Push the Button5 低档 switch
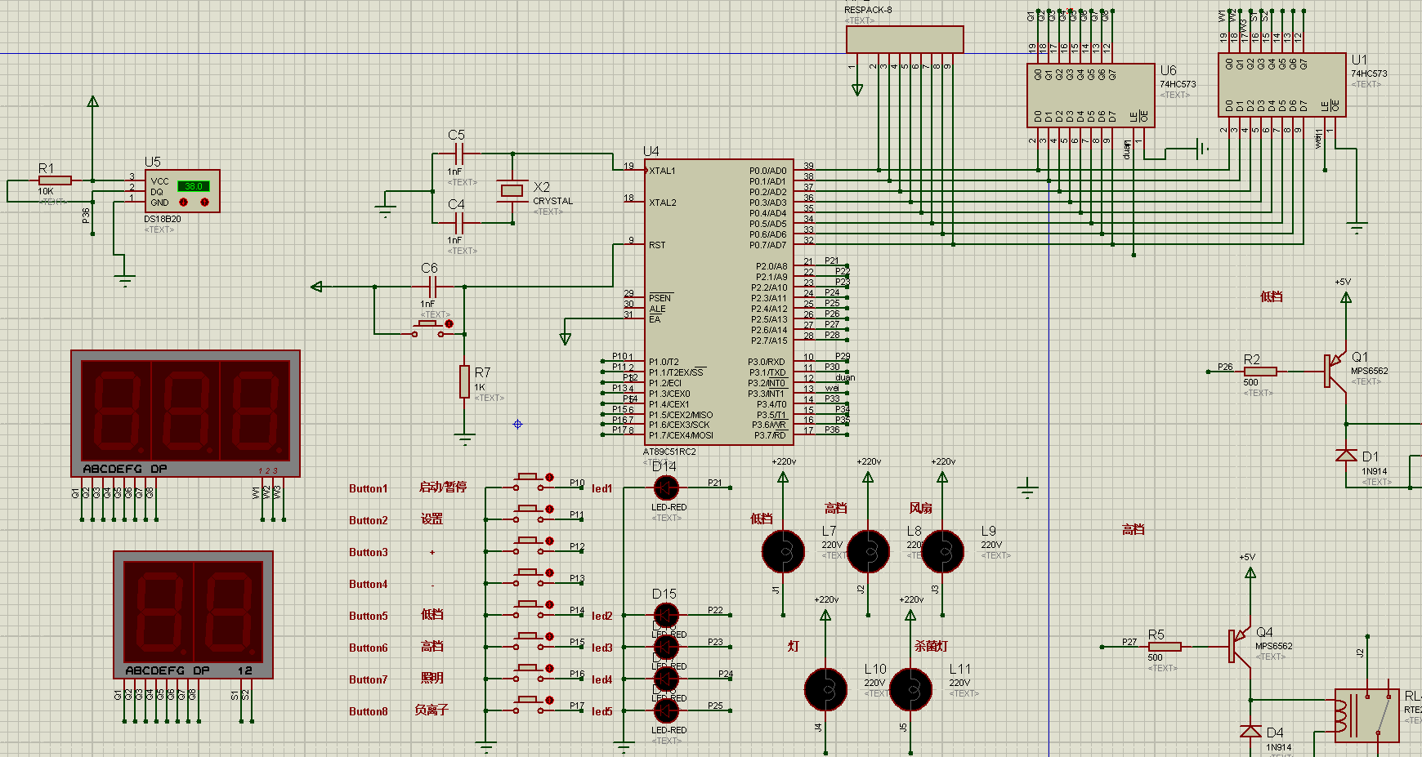This screenshot has height=757, width=1422. point(527,608)
